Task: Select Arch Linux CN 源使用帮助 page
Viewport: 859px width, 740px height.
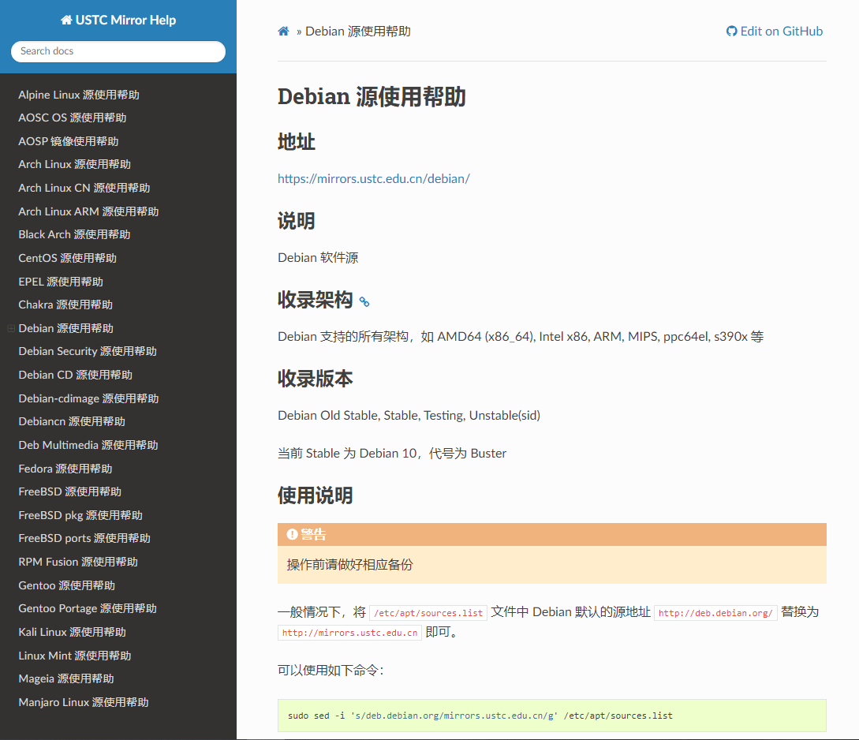Action: (84, 188)
